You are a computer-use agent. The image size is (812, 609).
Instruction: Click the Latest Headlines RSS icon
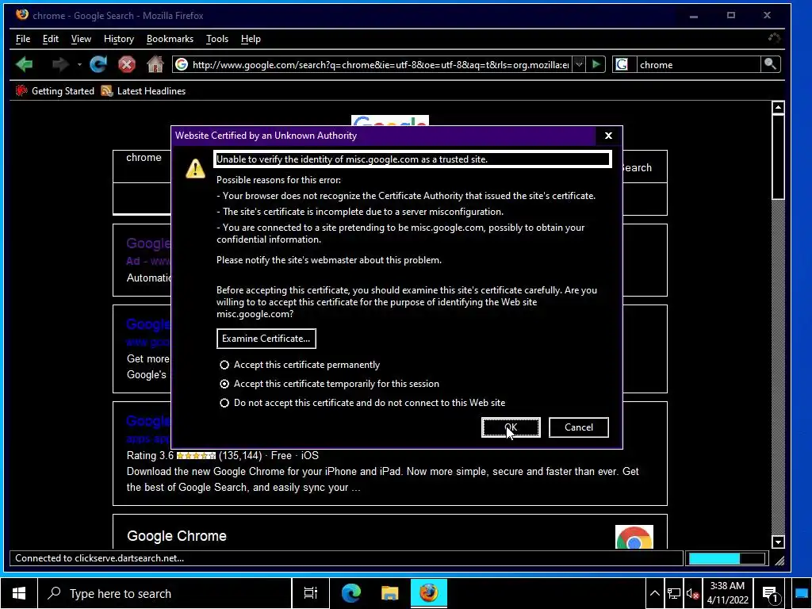[107, 91]
